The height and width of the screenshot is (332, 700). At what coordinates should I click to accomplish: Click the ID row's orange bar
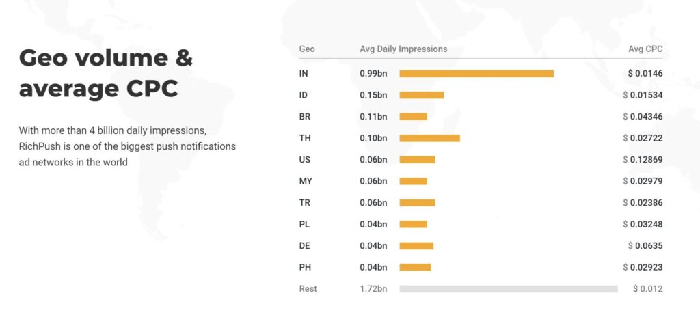click(421, 95)
